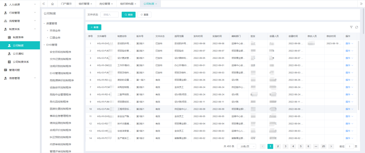This screenshot has width=365, height=153.
Task: Select 危险源辨识控制程序 in the tree
Action: pyautogui.click(x=62, y=81)
